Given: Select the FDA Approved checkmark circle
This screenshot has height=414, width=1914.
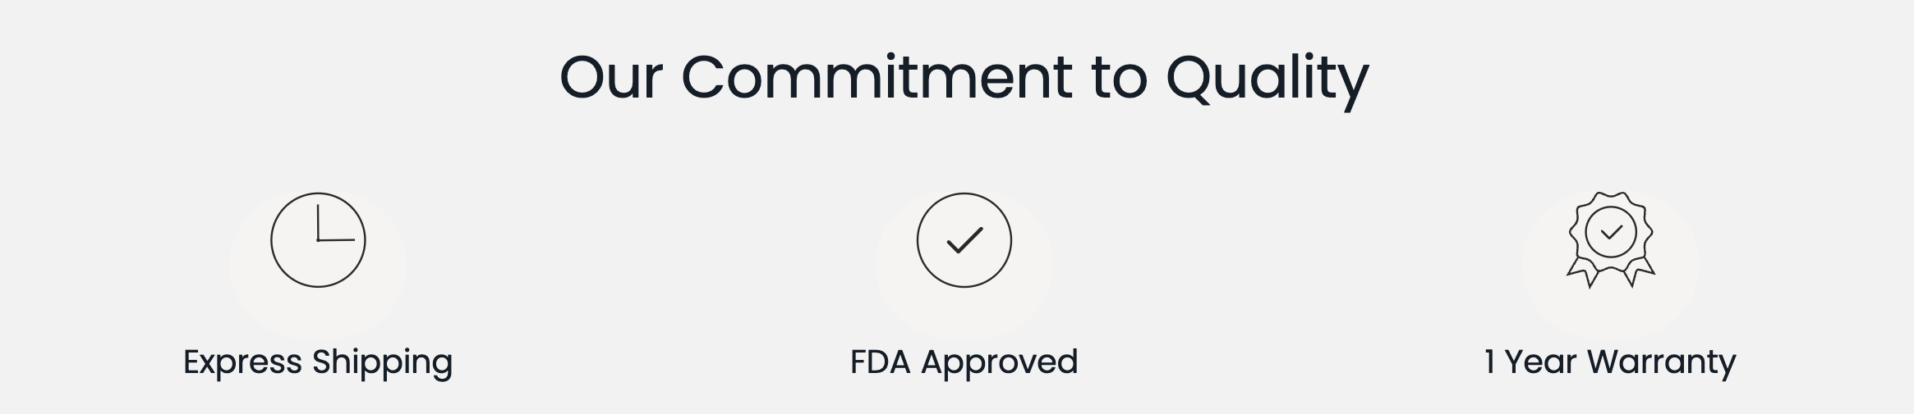Looking at the screenshot, I should tap(964, 240).
